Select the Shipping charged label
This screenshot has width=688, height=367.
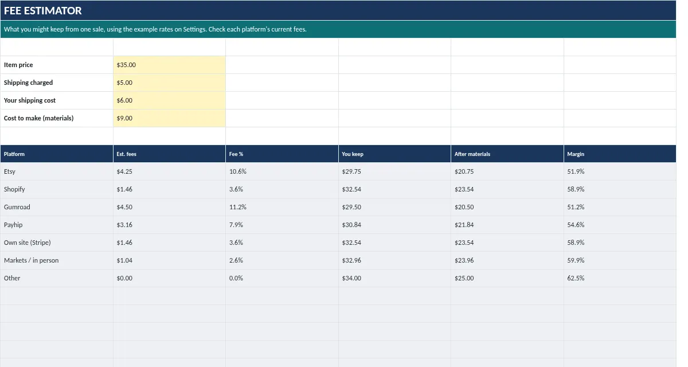coord(57,83)
